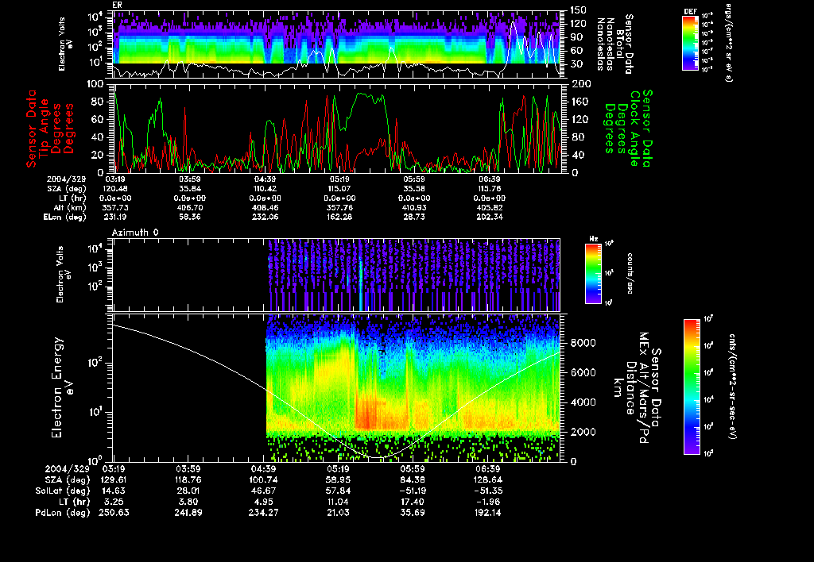Select the 'ER' panel title
The image size is (814, 562).
click(118, 5)
